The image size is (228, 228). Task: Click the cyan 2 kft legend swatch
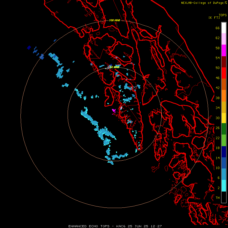[x=224, y=186]
